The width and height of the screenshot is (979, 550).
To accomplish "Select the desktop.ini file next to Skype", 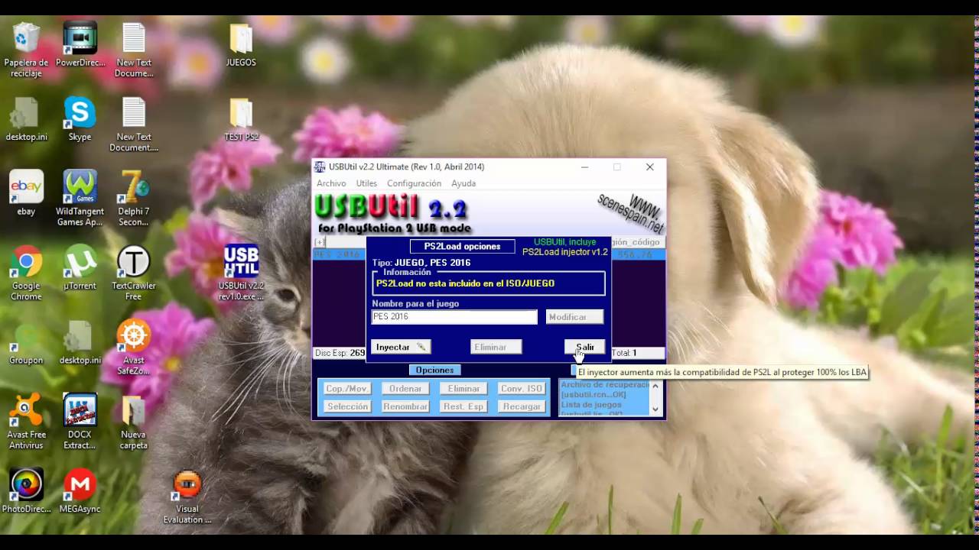I will (26, 119).
